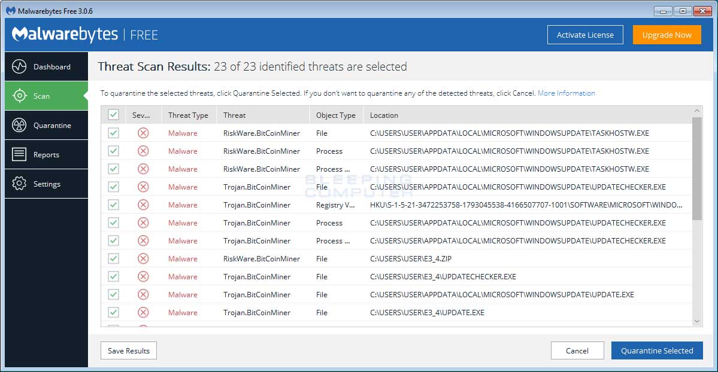Open the Settings section
Screen dimensions: 718x372
click(x=46, y=184)
